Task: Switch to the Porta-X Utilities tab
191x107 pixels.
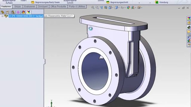Action: tap(77, 7)
